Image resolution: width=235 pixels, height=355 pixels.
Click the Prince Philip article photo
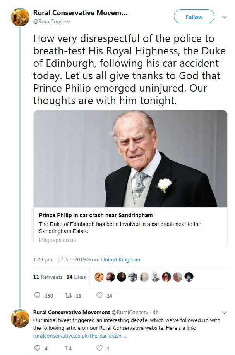(130, 159)
